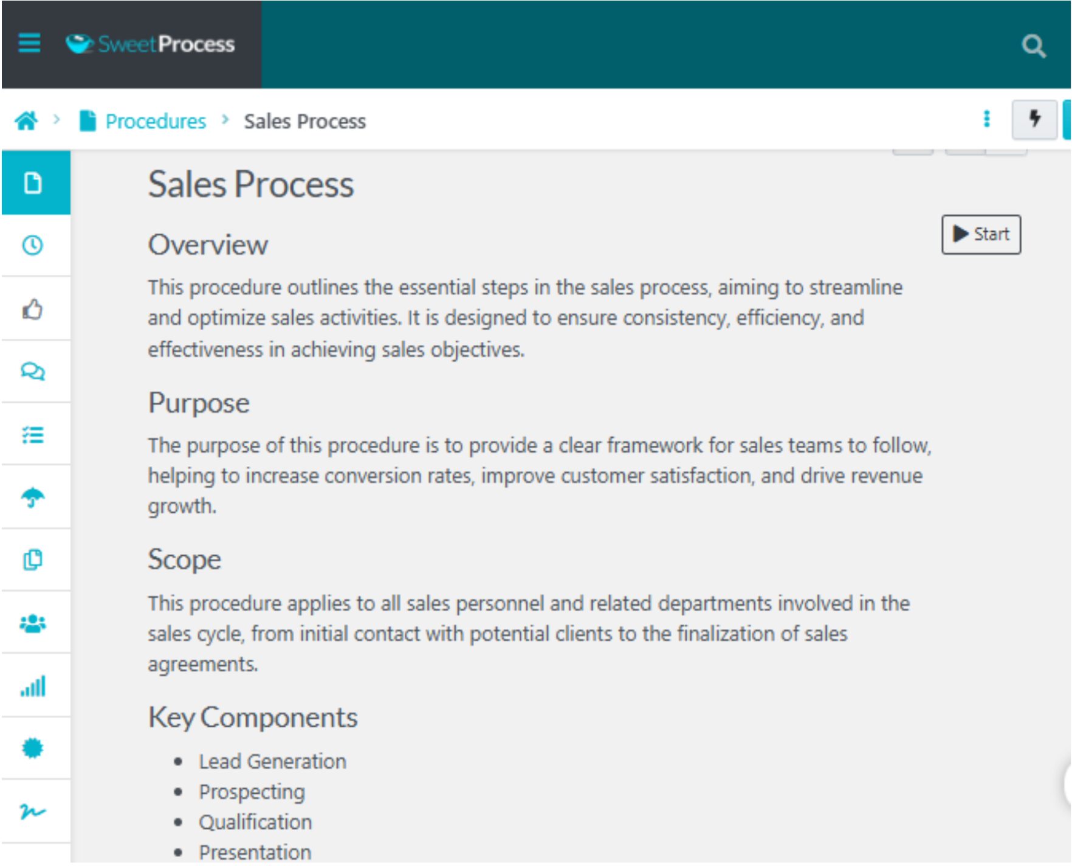Click the Key Components heading

(x=253, y=718)
